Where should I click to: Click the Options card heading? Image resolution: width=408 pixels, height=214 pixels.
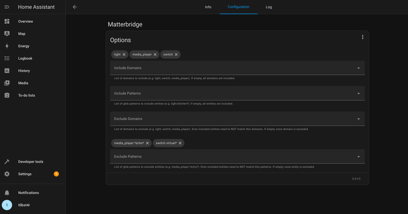[x=120, y=40]
